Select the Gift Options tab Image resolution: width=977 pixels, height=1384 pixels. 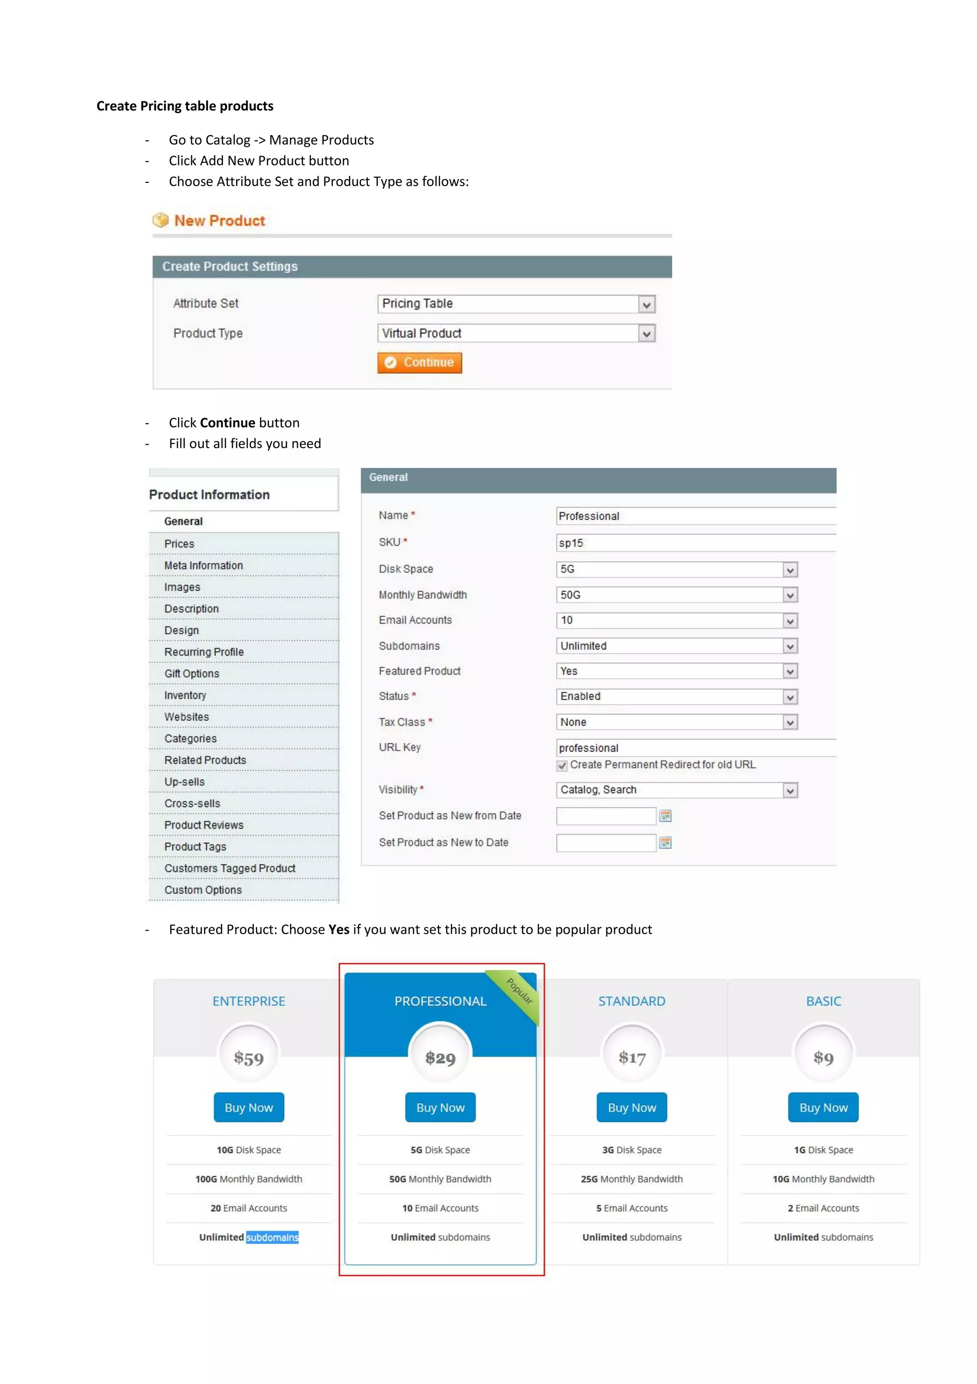click(243, 674)
